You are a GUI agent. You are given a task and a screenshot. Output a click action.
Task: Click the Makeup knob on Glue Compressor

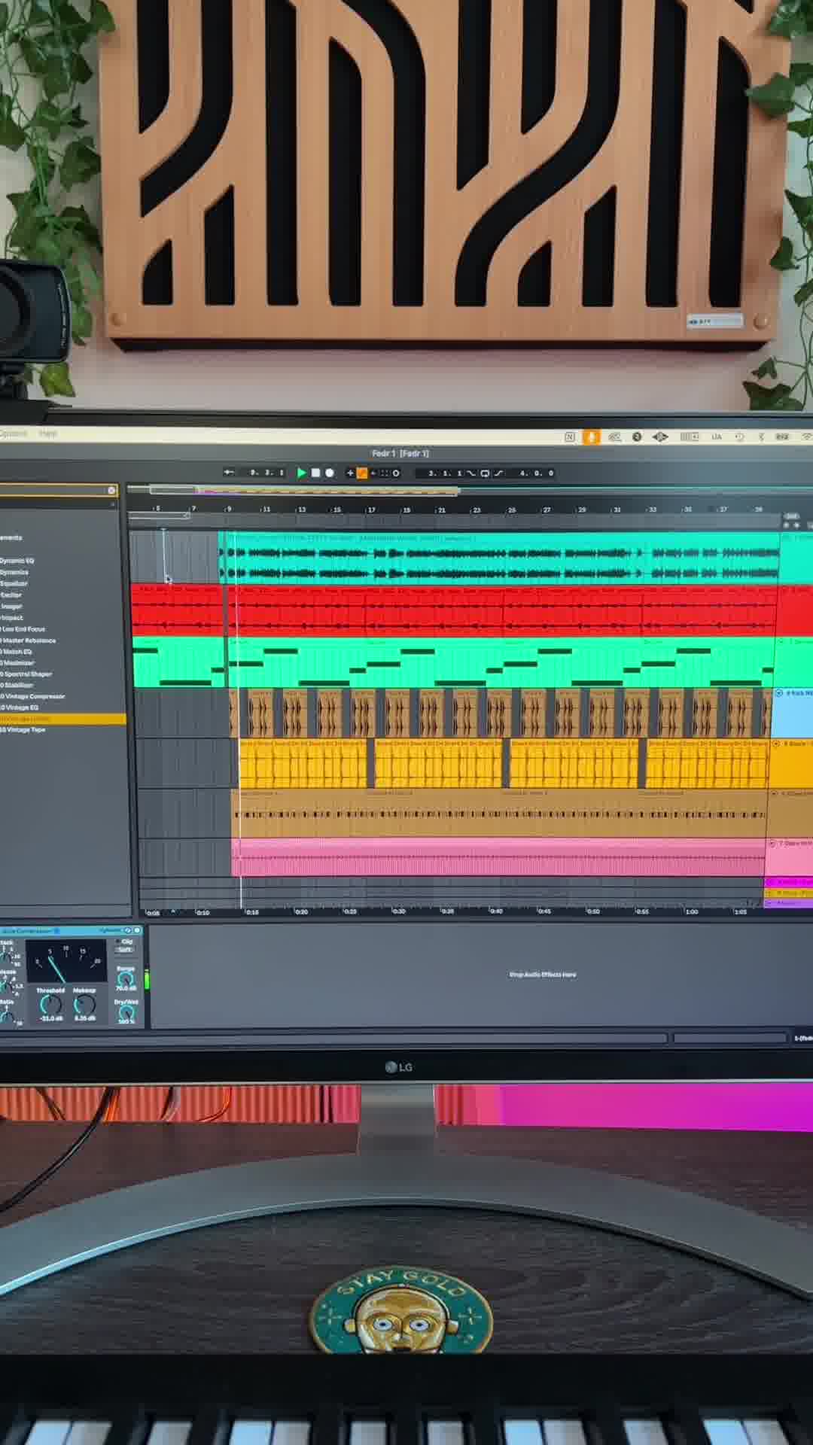coord(84,1004)
